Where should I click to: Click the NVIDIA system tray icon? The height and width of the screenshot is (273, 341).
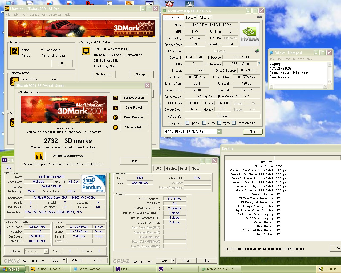[x=321, y=269]
